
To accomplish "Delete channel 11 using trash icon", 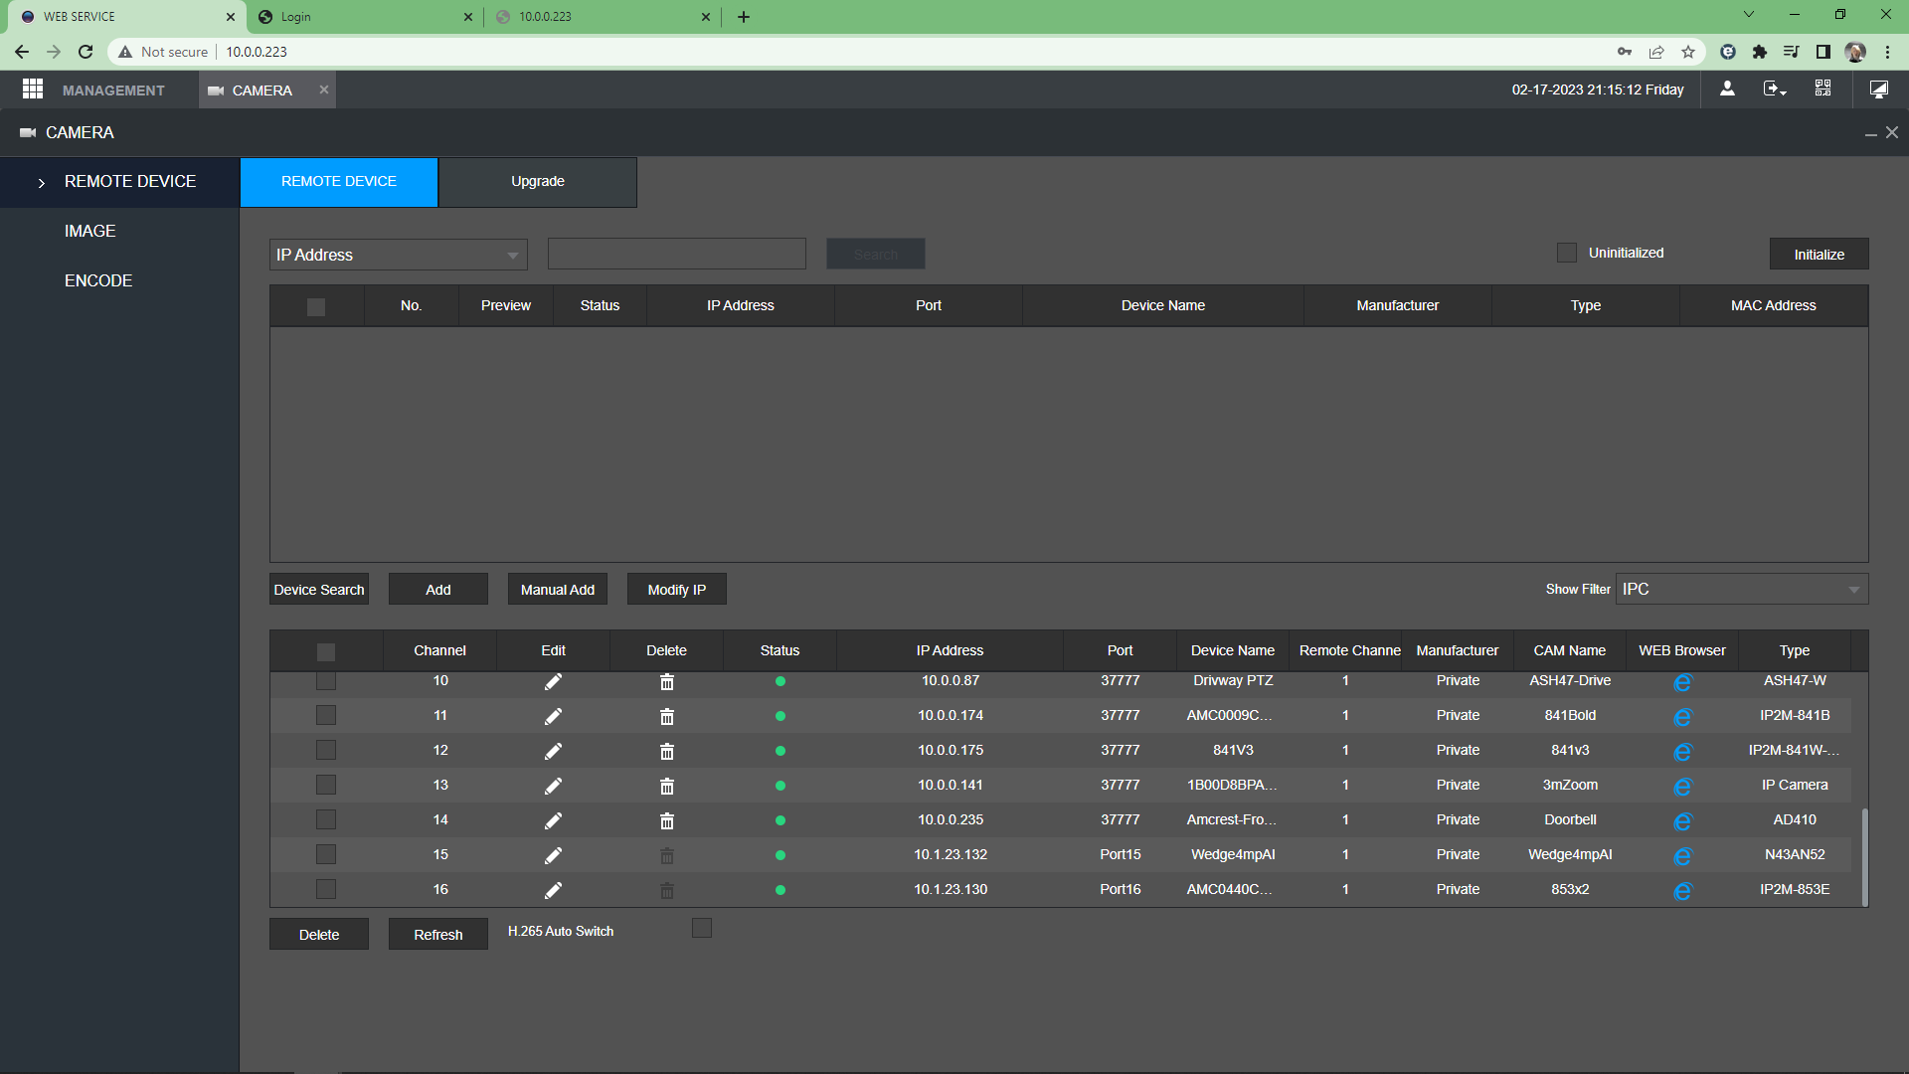I will 667,716.
